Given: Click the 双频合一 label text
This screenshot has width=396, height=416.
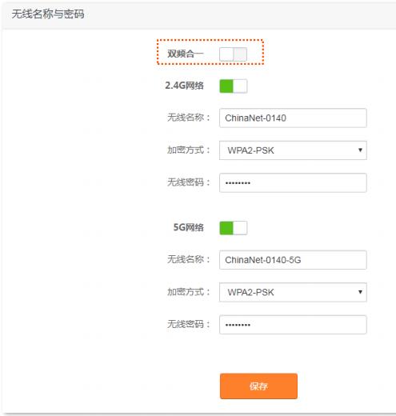Looking at the screenshot, I should tap(186, 54).
